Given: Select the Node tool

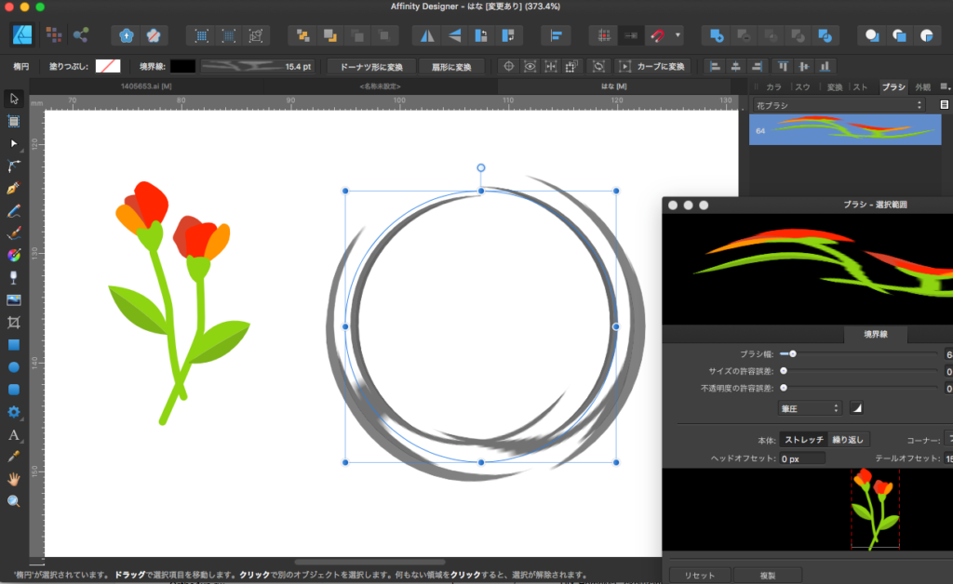Looking at the screenshot, I should pos(14,143).
